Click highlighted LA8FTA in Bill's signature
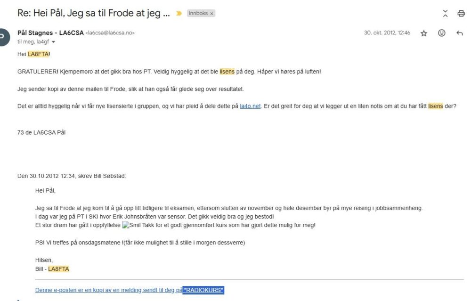The width and height of the screenshot is (471, 301). pos(59,269)
